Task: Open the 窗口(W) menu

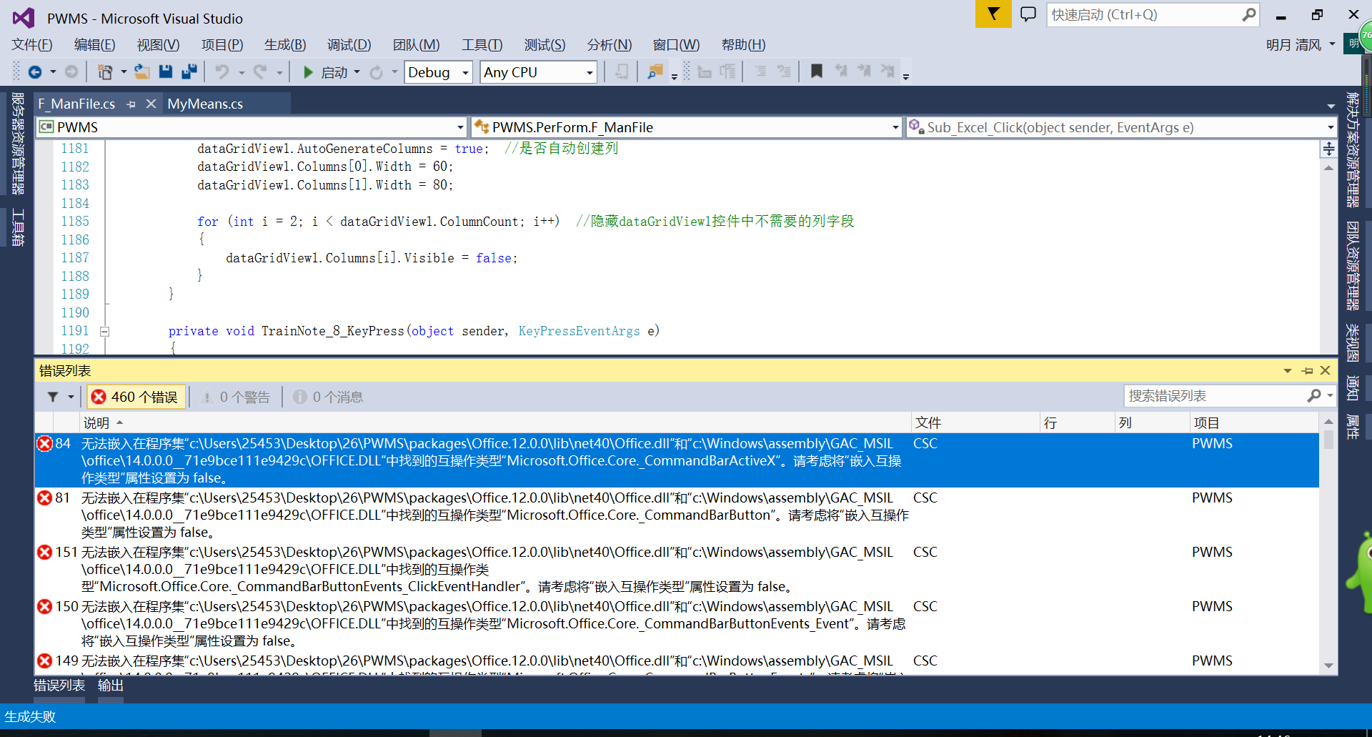Action: point(676,45)
